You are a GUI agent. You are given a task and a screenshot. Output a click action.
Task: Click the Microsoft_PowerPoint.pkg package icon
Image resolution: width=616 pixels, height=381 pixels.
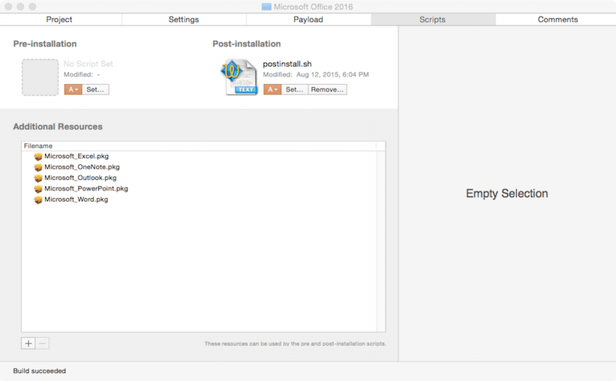[x=38, y=189]
